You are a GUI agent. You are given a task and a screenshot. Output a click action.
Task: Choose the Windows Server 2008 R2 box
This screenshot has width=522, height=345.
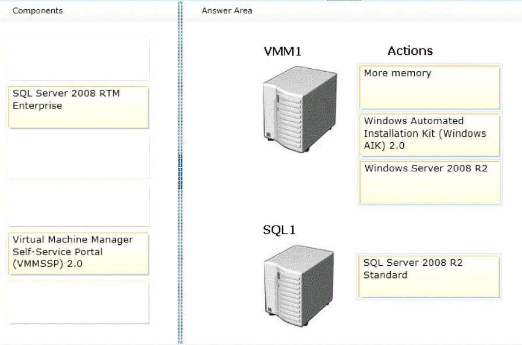[x=430, y=182]
